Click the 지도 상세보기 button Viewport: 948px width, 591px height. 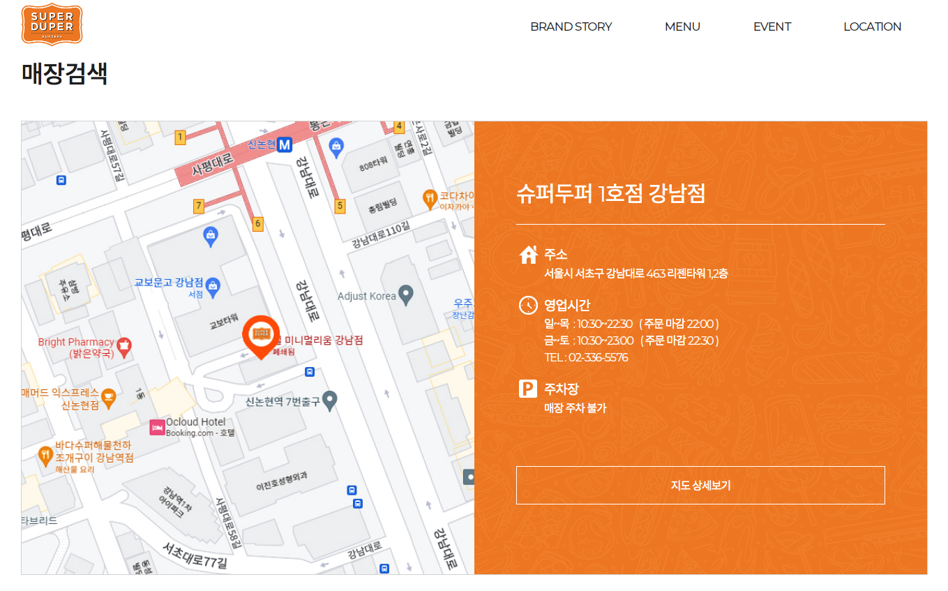700,484
